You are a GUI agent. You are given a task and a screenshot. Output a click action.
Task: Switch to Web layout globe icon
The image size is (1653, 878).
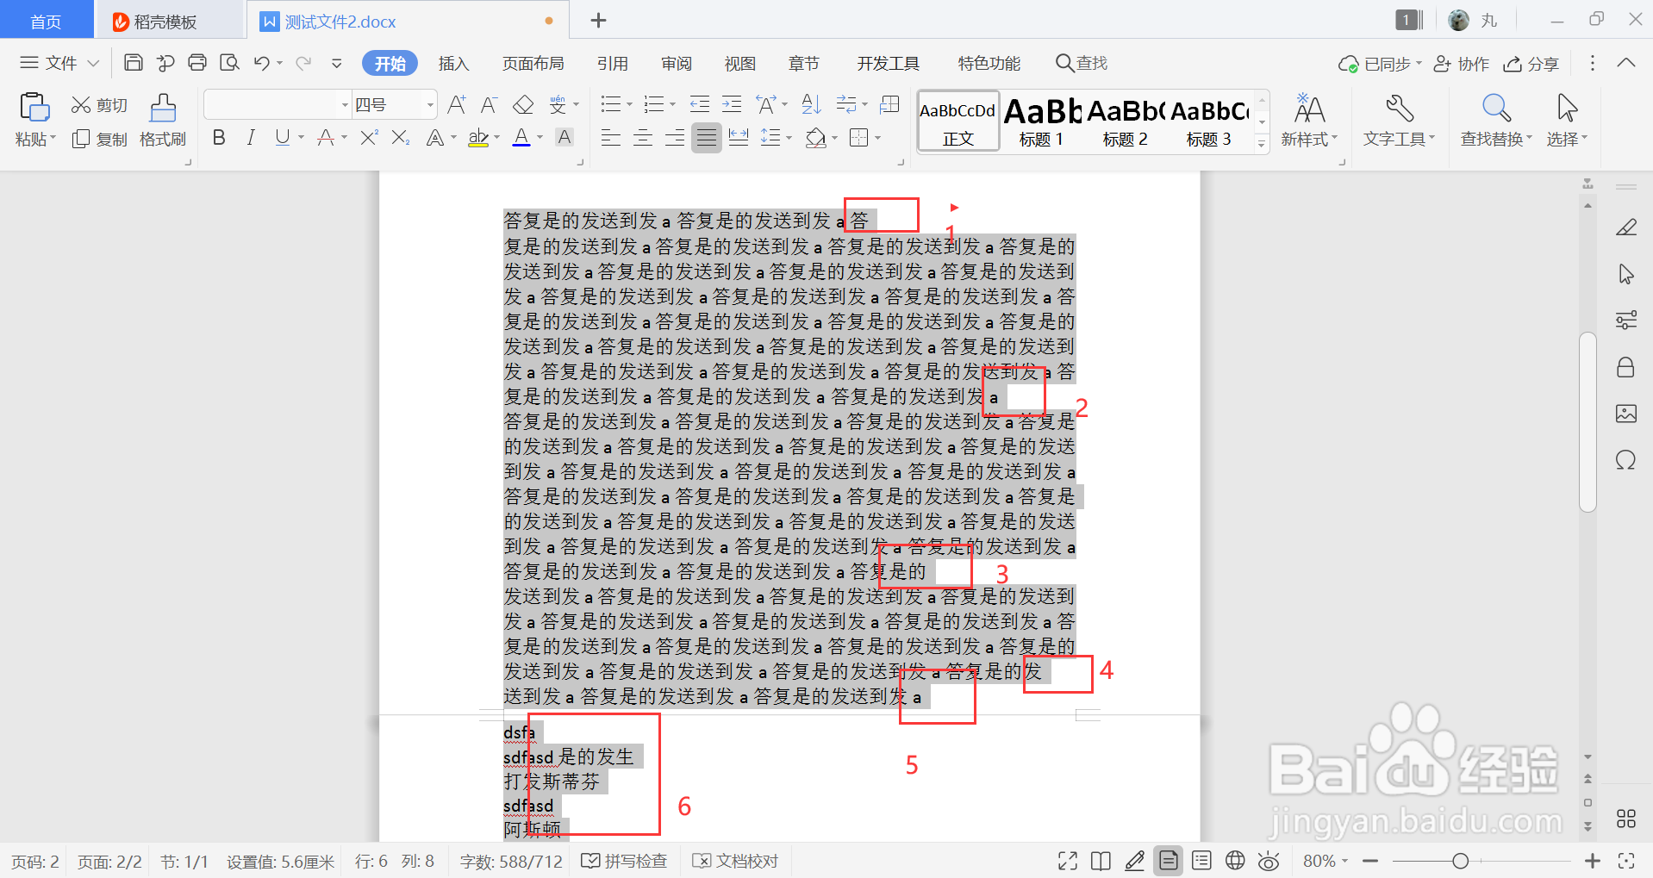click(x=1235, y=860)
